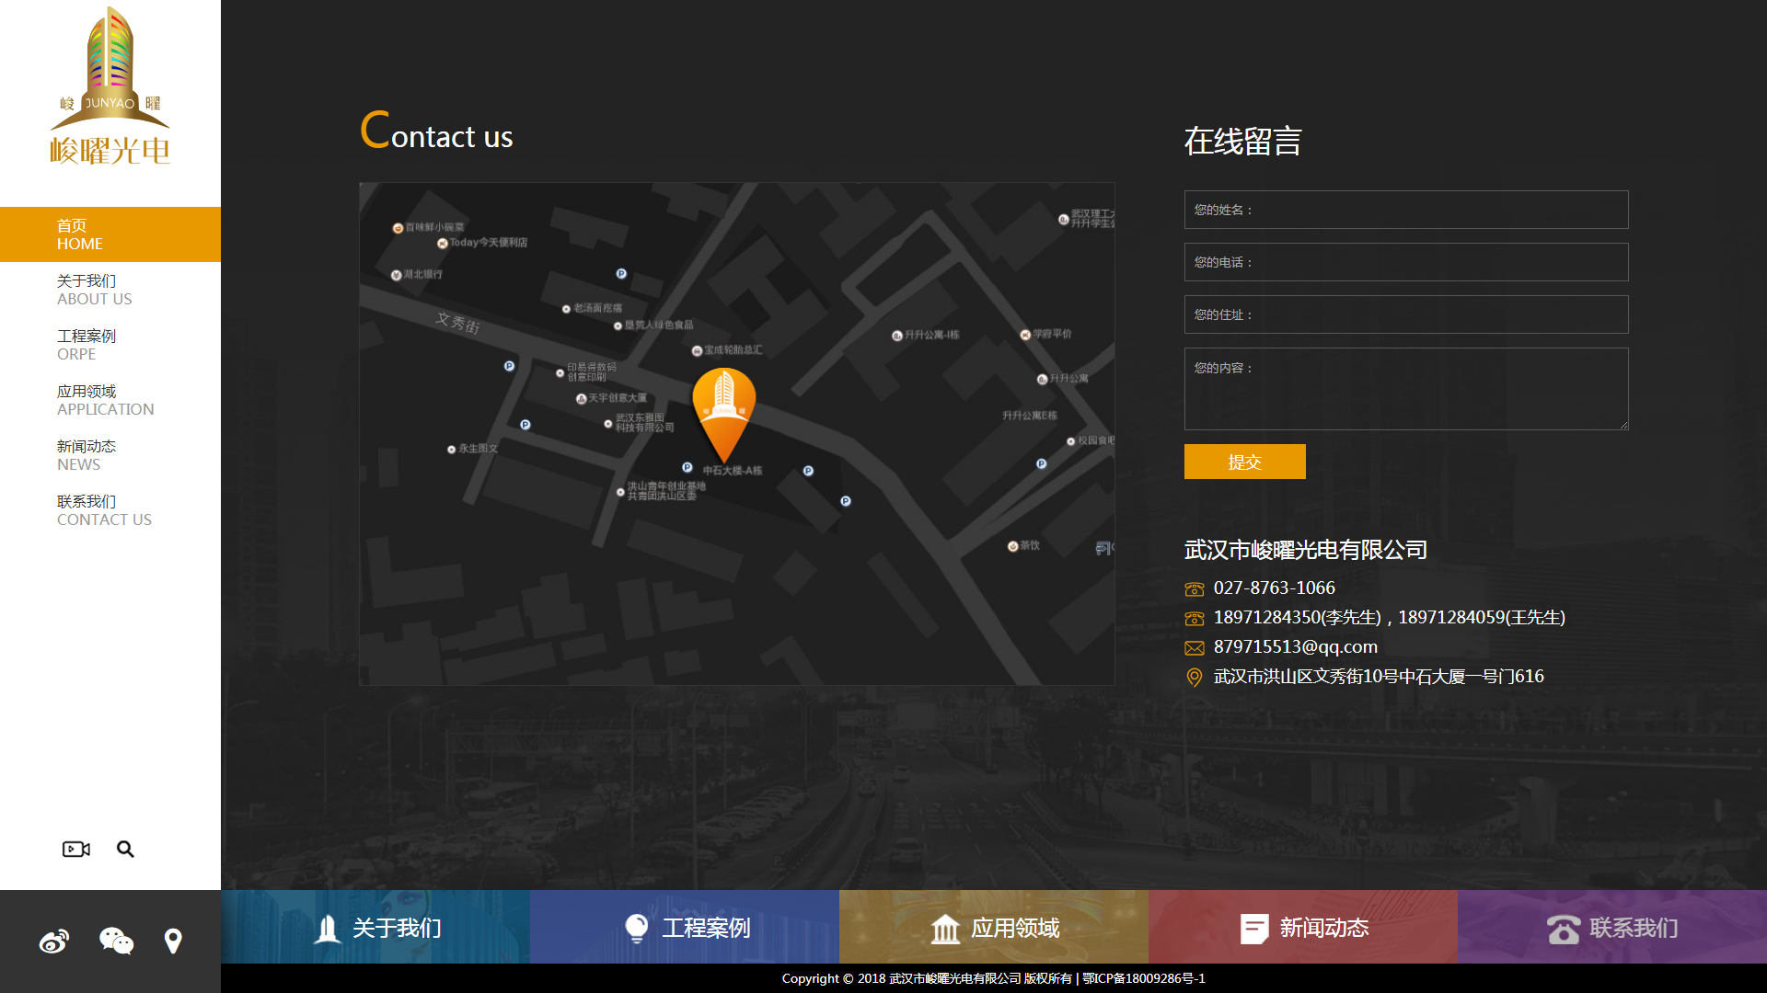
Task: Open 新闻动态 NEWS sidebar item
Action: pos(87,455)
